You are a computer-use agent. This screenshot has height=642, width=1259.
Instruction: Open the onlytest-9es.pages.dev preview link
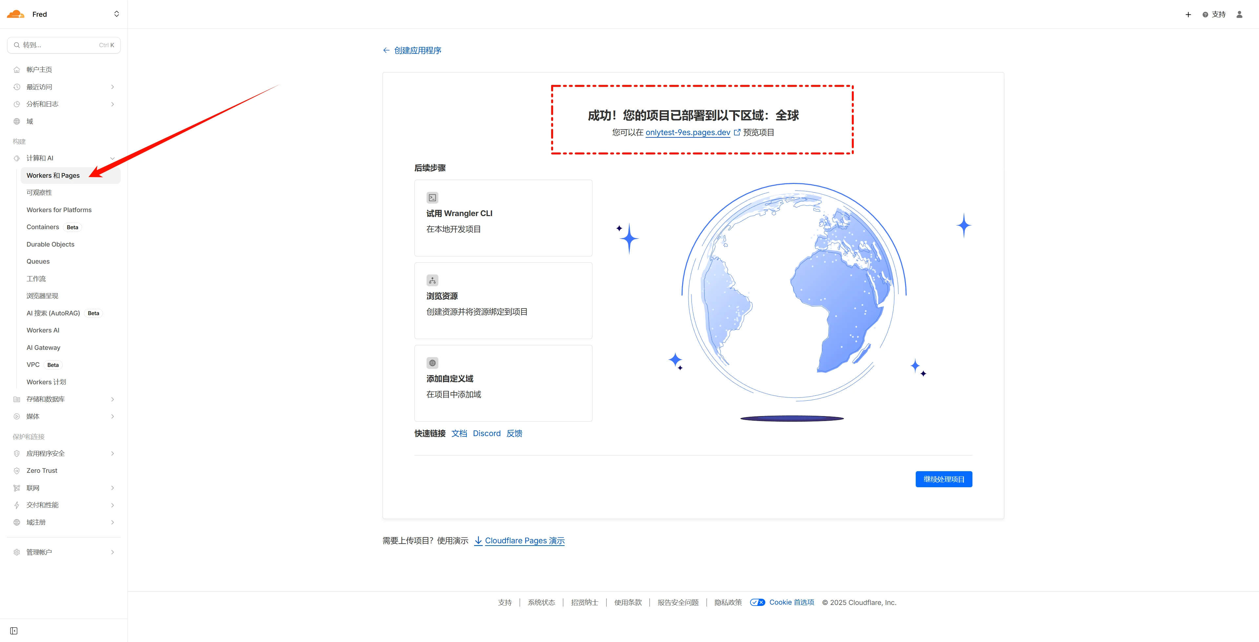(687, 132)
